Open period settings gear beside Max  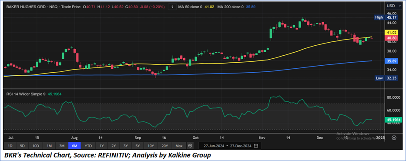(190, 146)
